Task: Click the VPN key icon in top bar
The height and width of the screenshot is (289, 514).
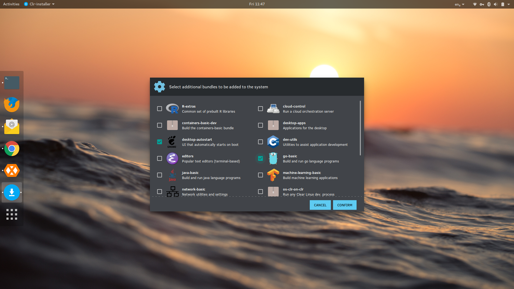Action: (482, 4)
